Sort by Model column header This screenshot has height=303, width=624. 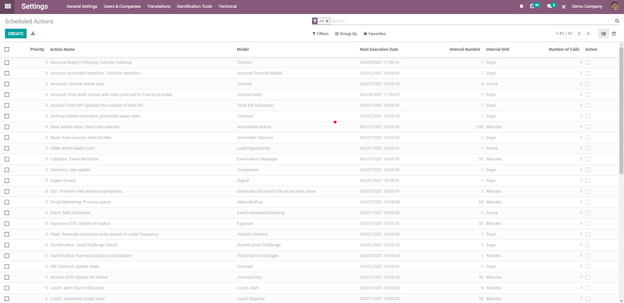click(243, 50)
